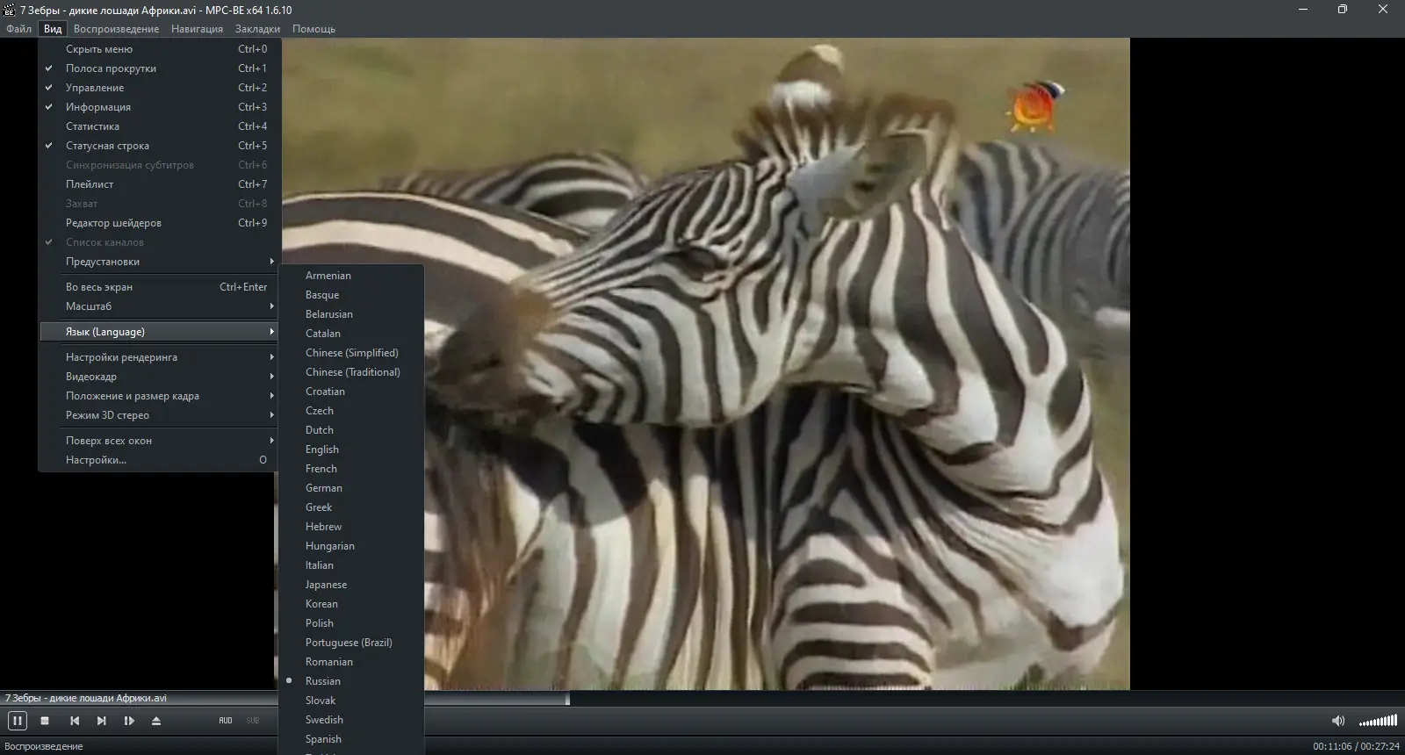Stop the video with the stop button
This screenshot has width=1405, height=755.
[x=45, y=721]
